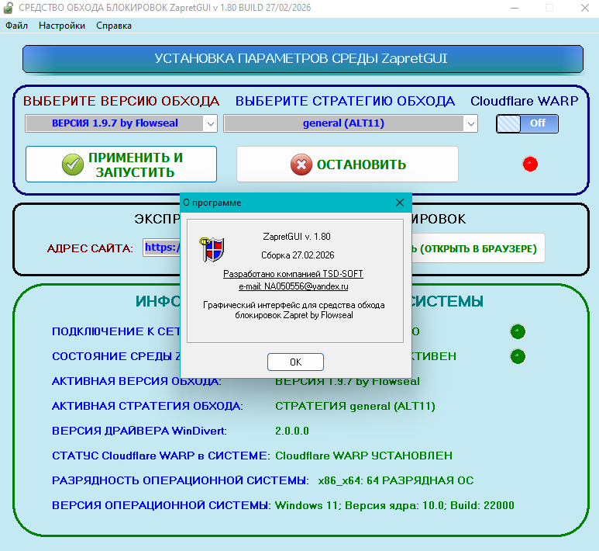This screenshot has width=599, height=551.
Task: Click the green network connection indicator
Action: point(518,331)
